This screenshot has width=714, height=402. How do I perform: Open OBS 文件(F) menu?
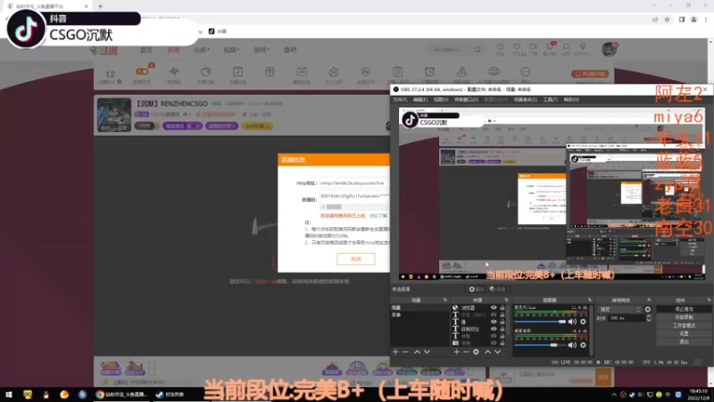pos(400,99)
